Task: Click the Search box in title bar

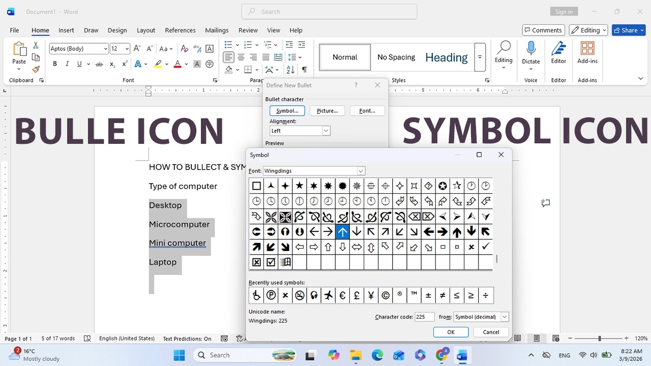Action: click(x=329, y=12)
